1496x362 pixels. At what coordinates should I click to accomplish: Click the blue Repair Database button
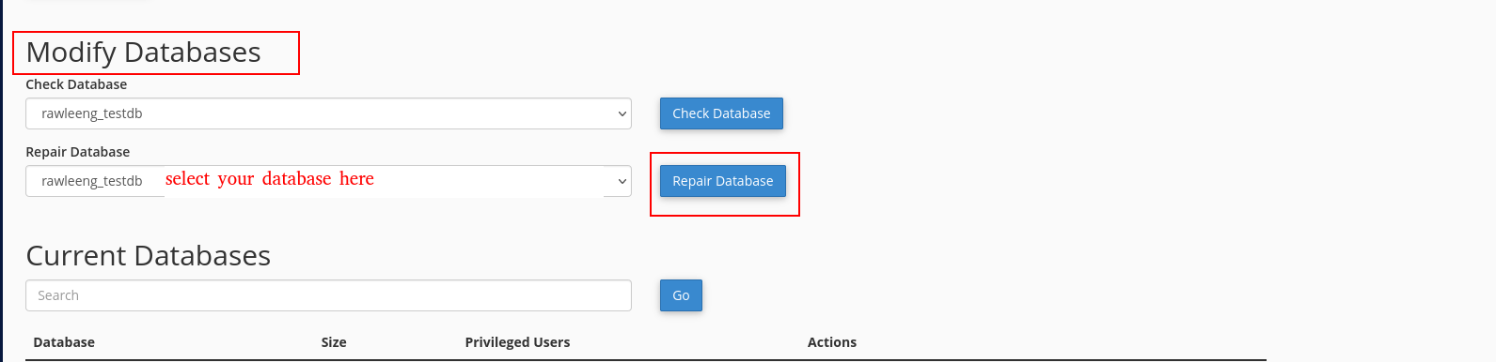[x=722, y=181]
